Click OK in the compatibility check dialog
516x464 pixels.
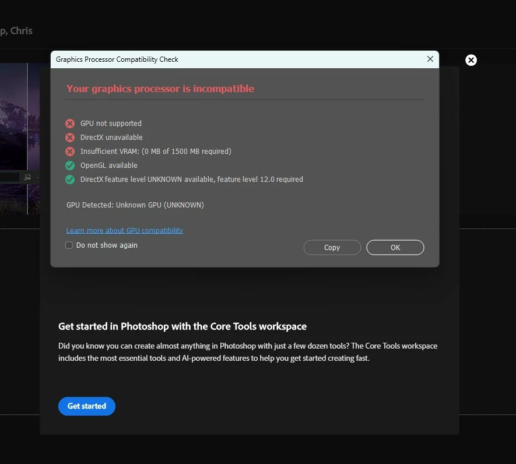(x=395, y=248)
